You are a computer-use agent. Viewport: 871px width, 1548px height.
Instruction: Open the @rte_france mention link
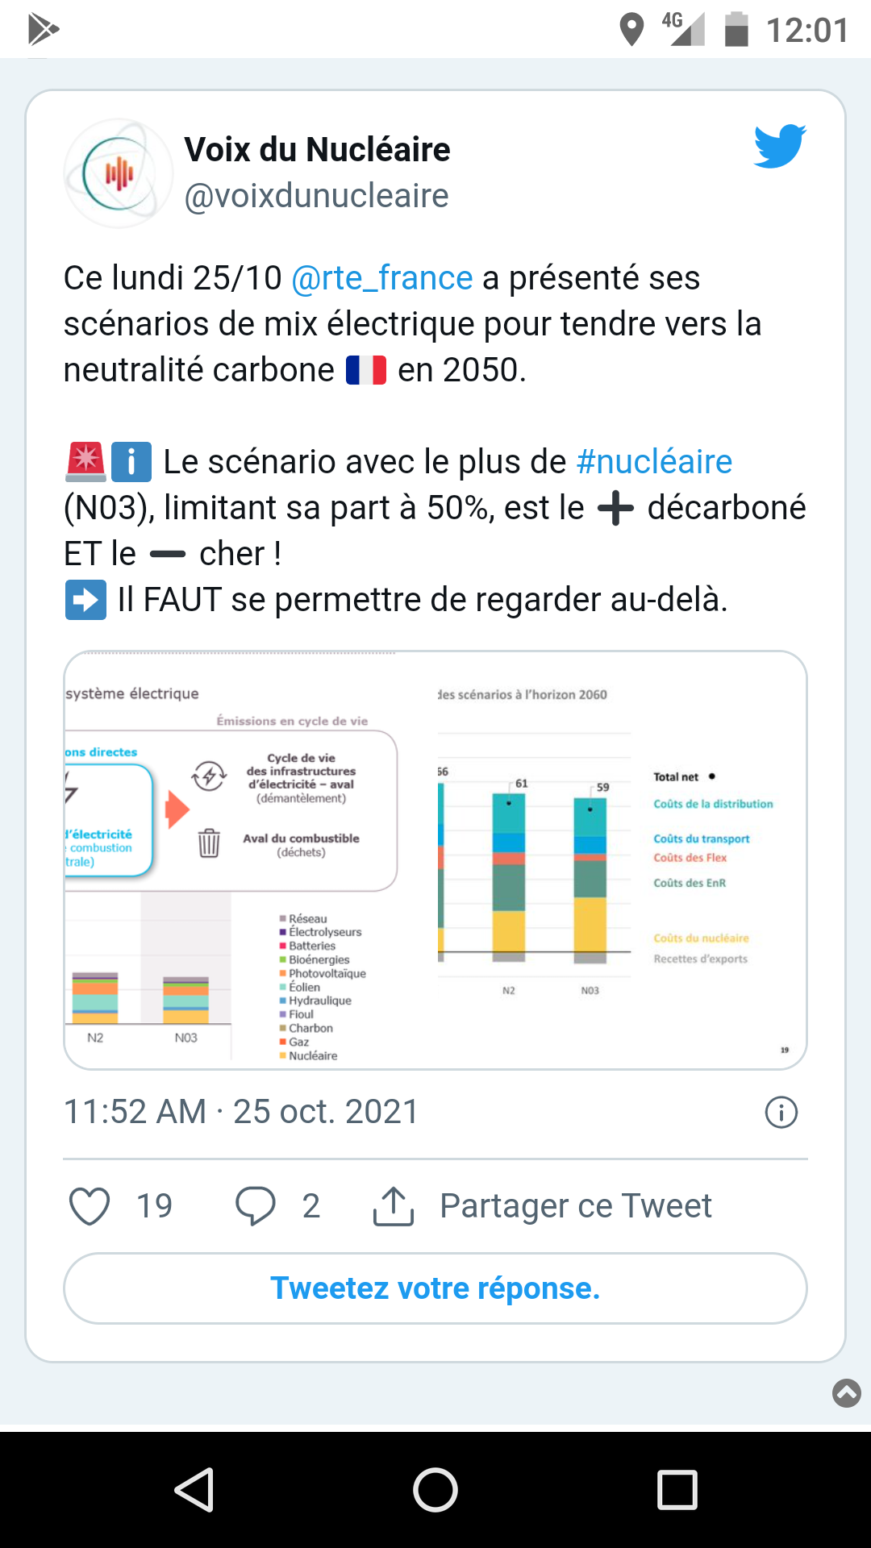click(x=381, y=278)
